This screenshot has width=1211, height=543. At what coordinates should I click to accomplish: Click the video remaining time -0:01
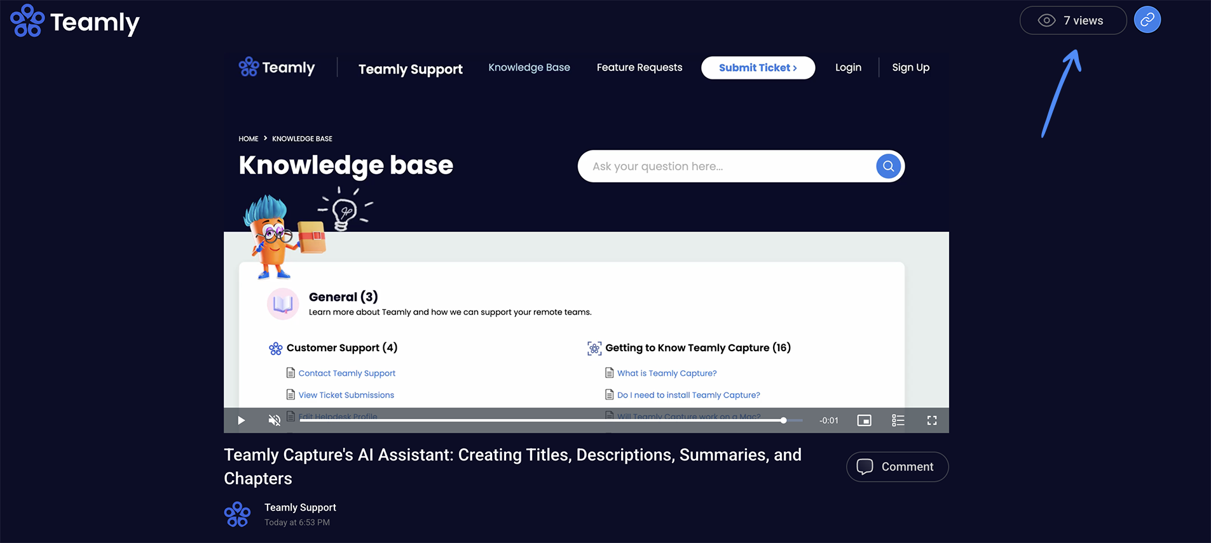click(x=828, y=420)
